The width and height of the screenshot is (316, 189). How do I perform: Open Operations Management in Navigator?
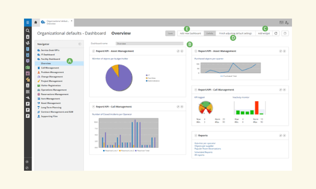click(54, 90)
